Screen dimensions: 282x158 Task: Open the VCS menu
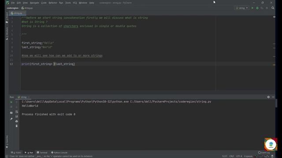pos(75,3)
